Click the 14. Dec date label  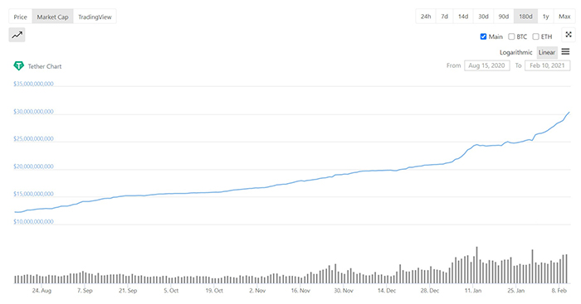(387, 290)
